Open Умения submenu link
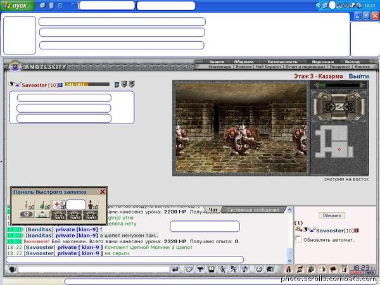 click(x=243, y=66)
